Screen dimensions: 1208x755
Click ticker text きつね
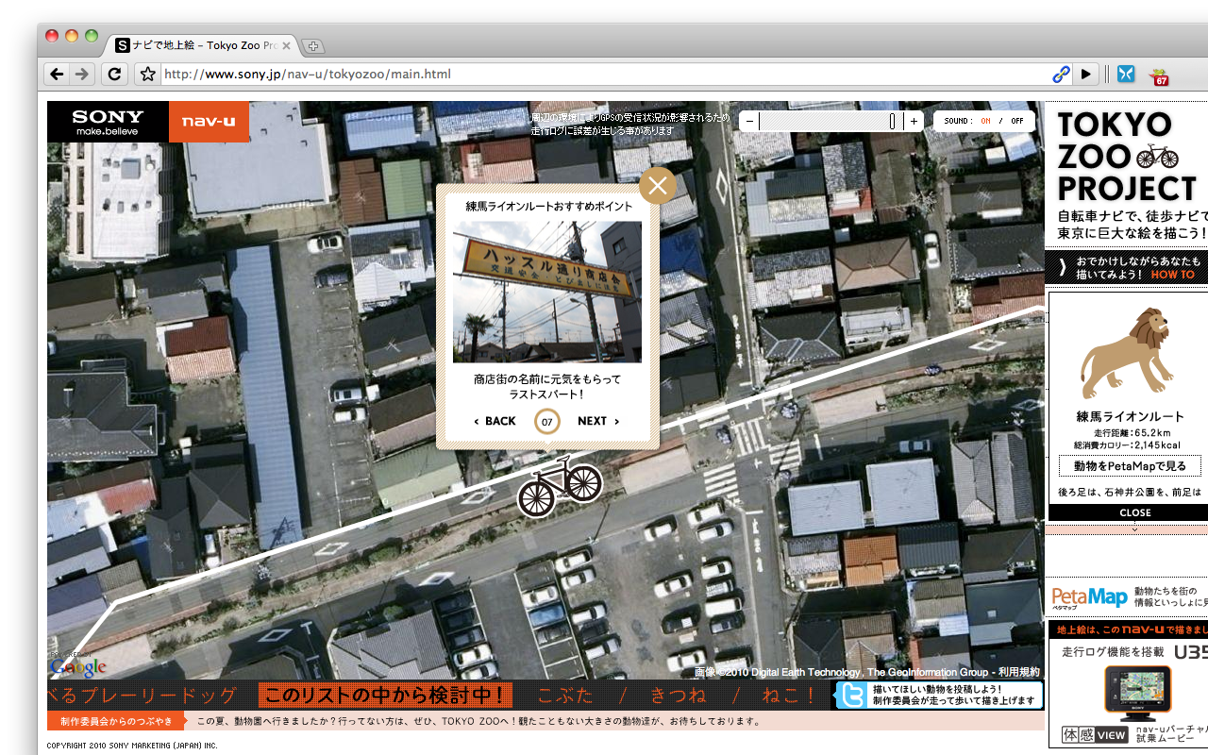point(678,696)
